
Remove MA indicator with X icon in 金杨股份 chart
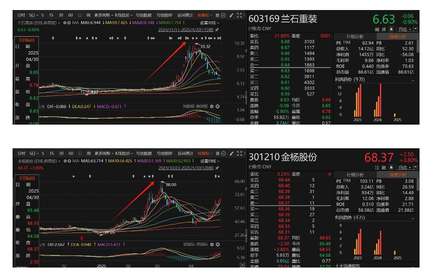70,161
